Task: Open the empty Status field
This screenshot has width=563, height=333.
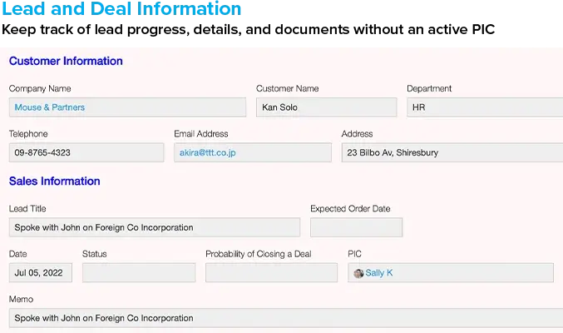Action: click(x=139, y=273)
